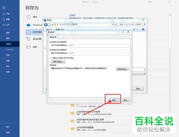Open the 共享 backstage page
Image resolution: width=179 pixels, height=137 pixels.
(8, 61)
